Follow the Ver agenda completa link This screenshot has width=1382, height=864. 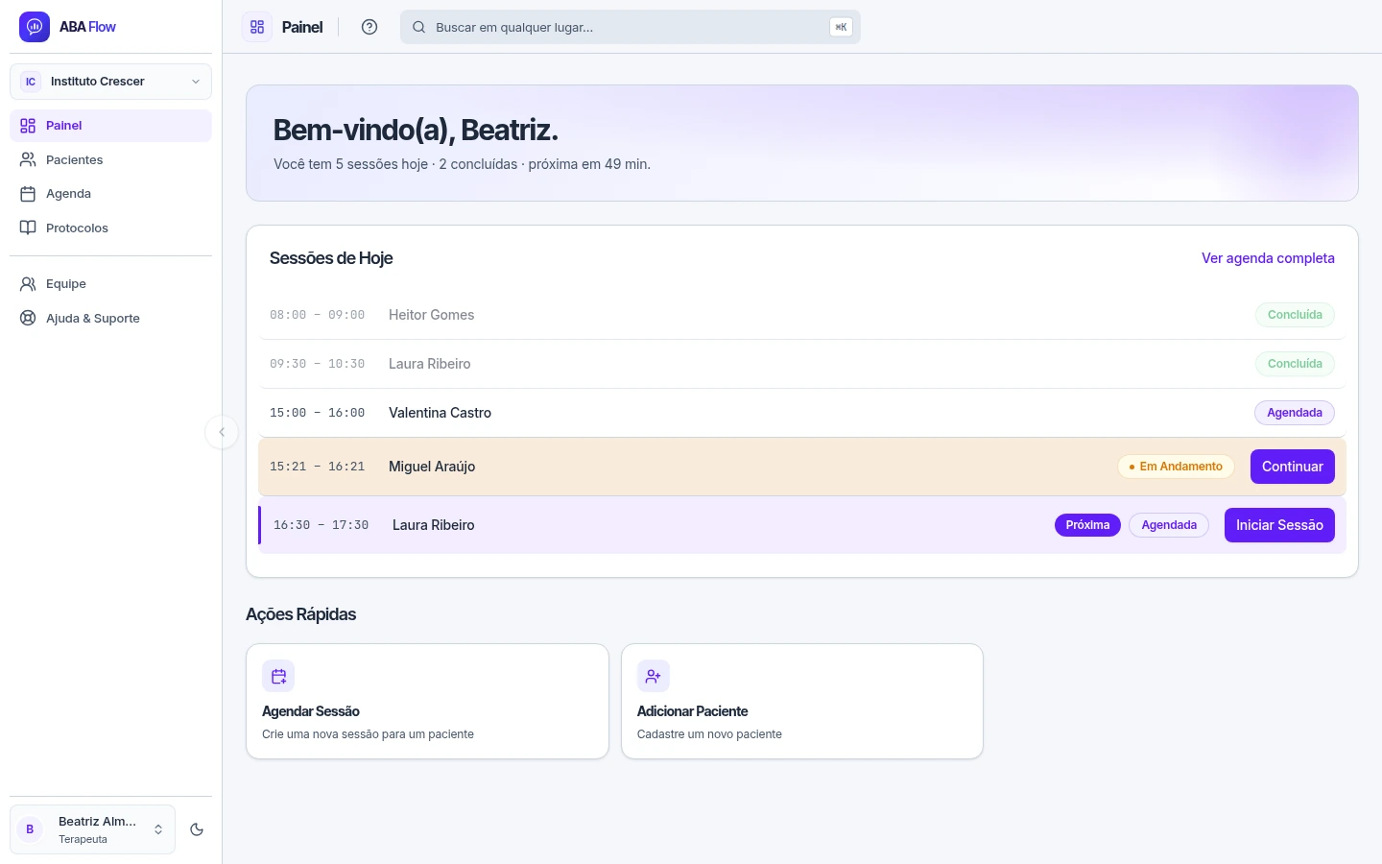point(1268,258)
